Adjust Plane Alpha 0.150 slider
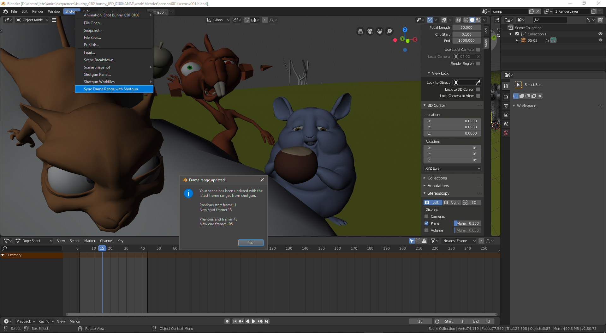Image resolution: width=606 pixels, height=333 pixels. 467,223
